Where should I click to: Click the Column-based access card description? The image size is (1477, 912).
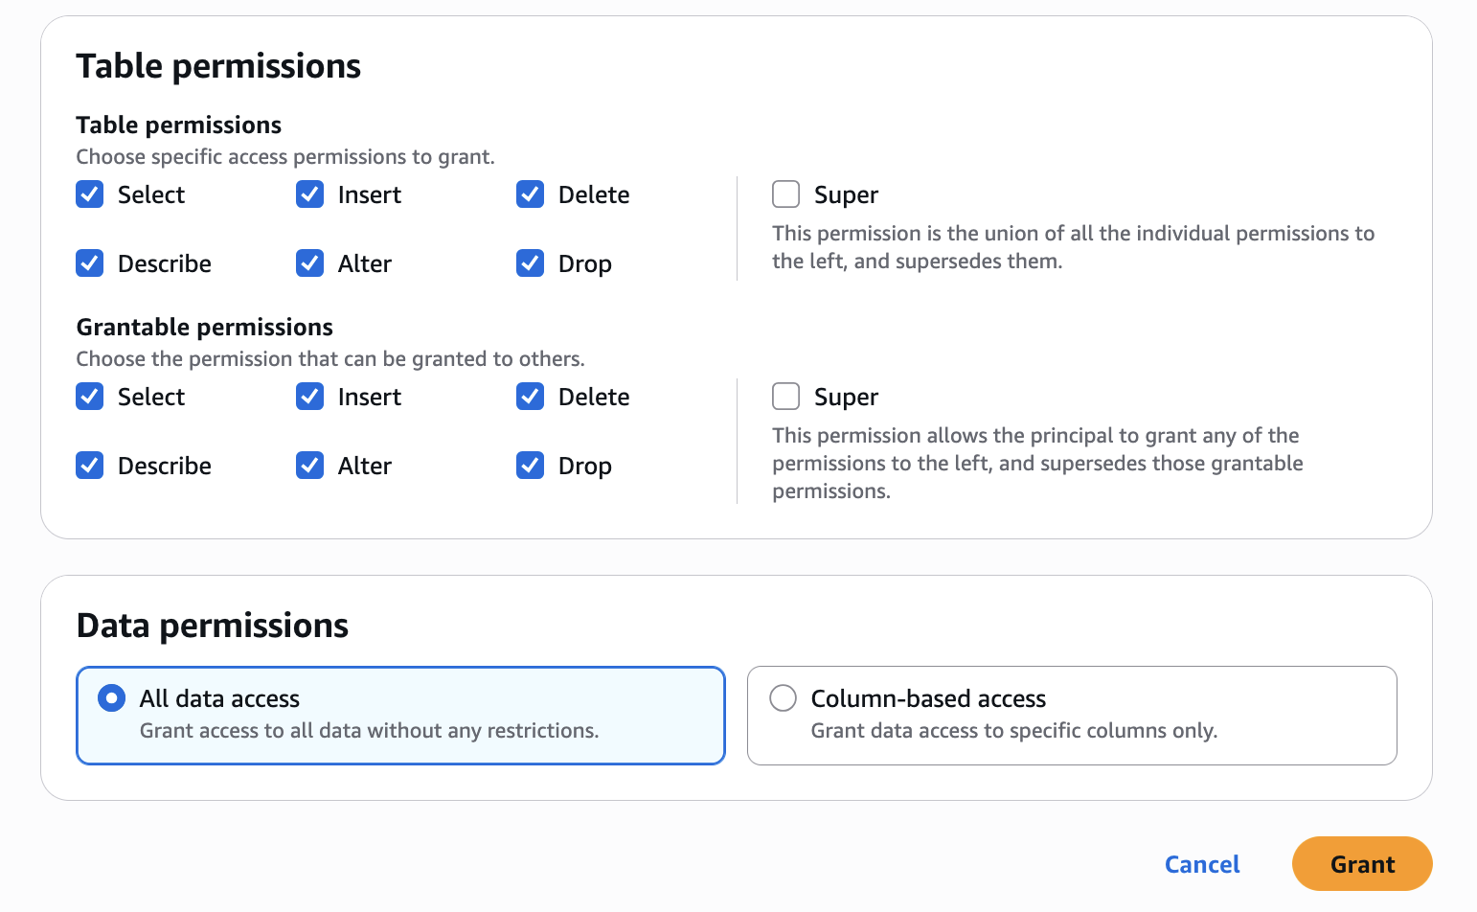coord(1013,731)
